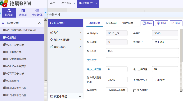The image size is (183, 101).
Task: Collapse the 基本信息 section with minus
Action: point(80,23)
